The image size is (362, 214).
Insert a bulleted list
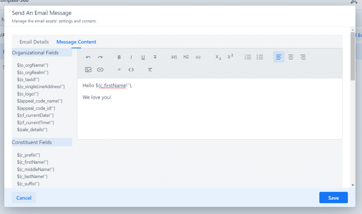(260, 57)
